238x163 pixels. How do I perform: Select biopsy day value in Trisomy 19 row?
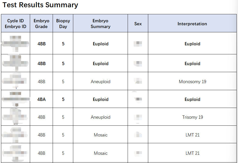tap(63, 117)
